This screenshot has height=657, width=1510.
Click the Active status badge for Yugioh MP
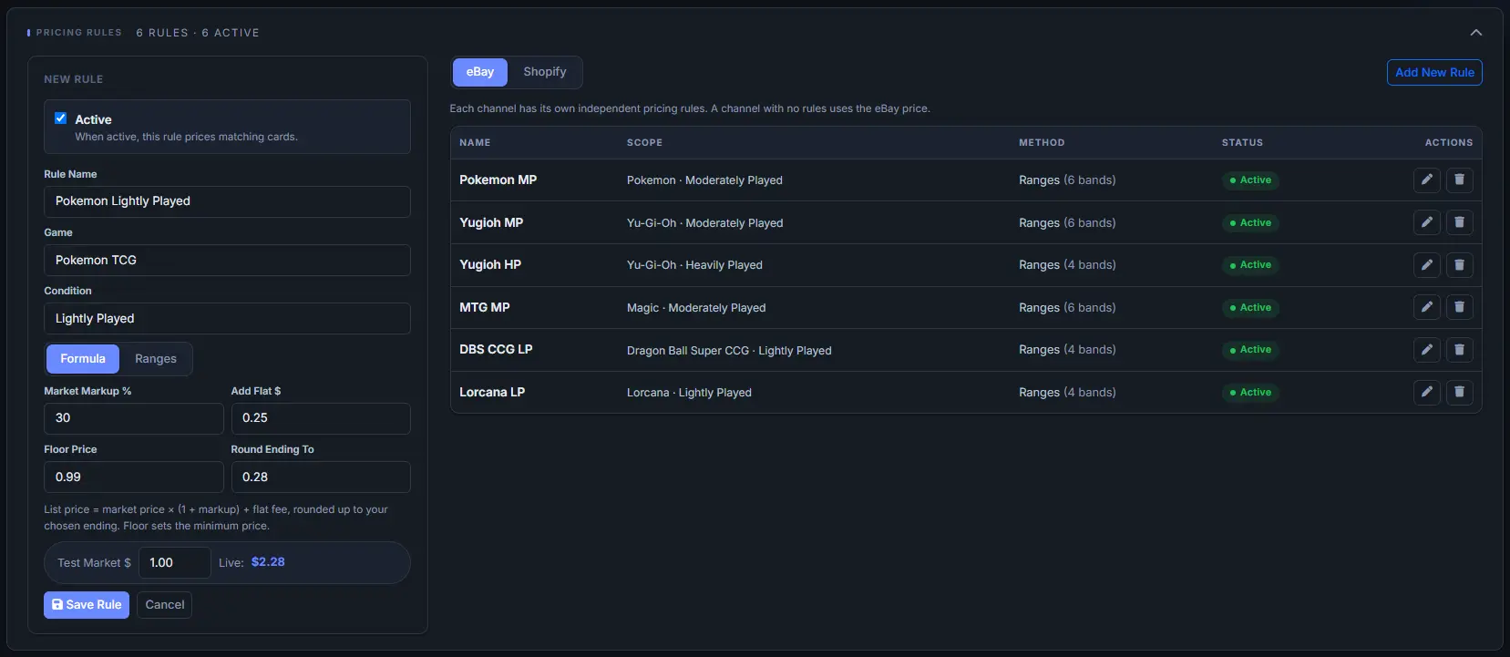pos(1250,222)
